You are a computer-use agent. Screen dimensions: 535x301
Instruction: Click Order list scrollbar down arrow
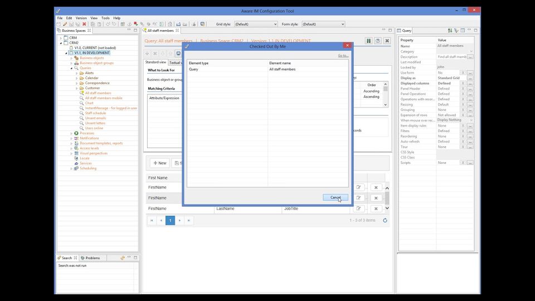(386, 105)
